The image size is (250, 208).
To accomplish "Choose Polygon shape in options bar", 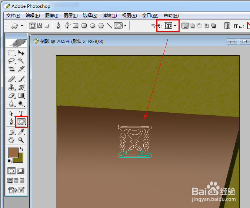I will coord(101,26).
